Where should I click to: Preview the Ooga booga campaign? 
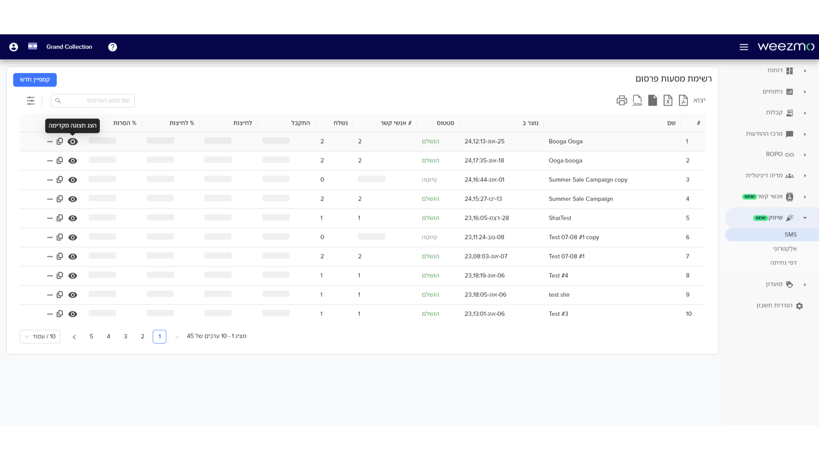pyautogui.click(x=73, y=161)
